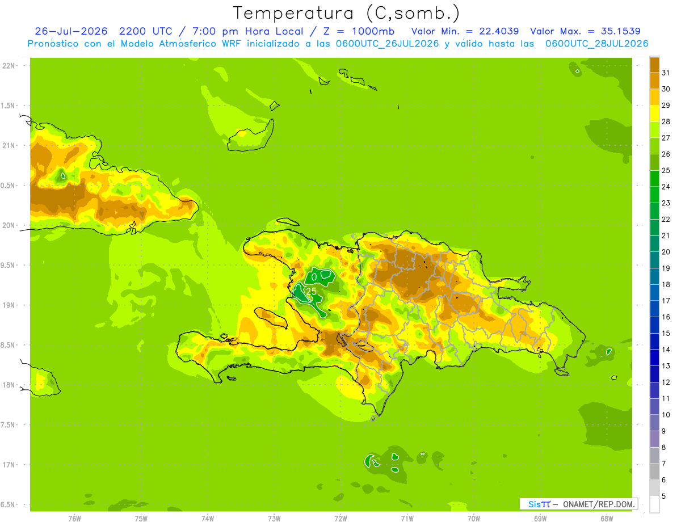Click the '21N' latitude axis label
This screenshot has height=526, width=681.
(9, 145)
